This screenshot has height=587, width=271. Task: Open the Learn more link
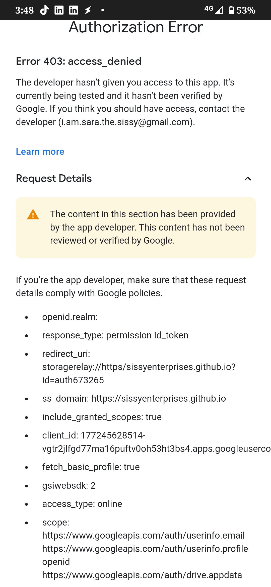pyautogui.click(x=40, y=152)
